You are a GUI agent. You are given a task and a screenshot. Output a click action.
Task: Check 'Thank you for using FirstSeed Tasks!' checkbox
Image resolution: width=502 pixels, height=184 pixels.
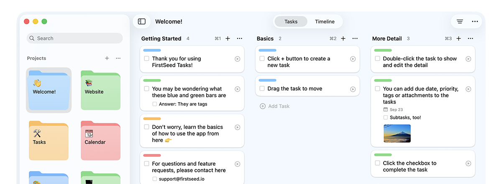[x=146, y=59]
